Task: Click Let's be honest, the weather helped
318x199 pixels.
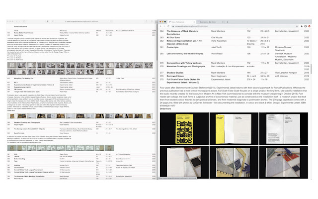Action: point(185,54)
